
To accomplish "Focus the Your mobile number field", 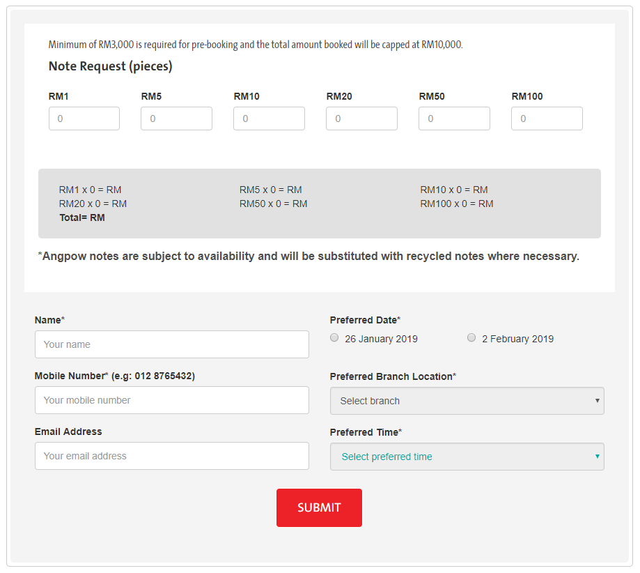I will point(171,400).
